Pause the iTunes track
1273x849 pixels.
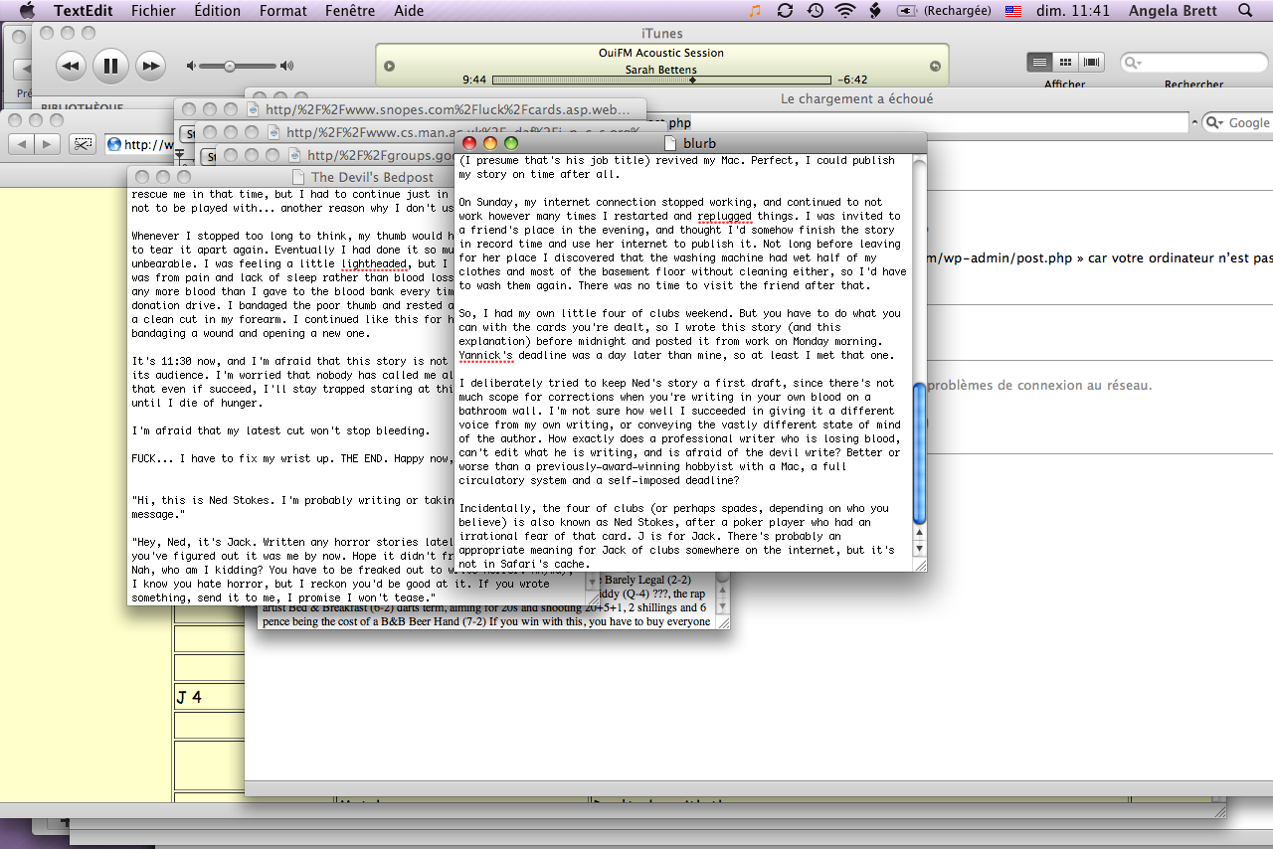click(110, 67)
